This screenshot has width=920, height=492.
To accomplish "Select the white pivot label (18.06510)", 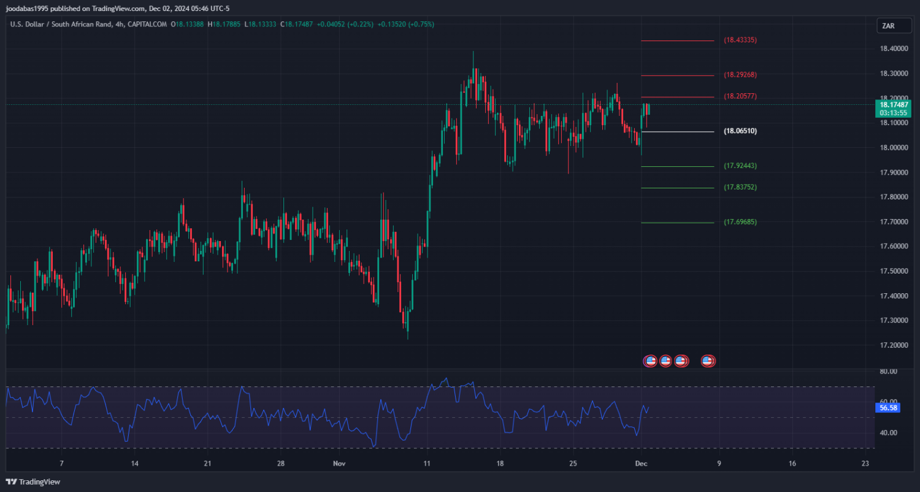I will [740, 131].
